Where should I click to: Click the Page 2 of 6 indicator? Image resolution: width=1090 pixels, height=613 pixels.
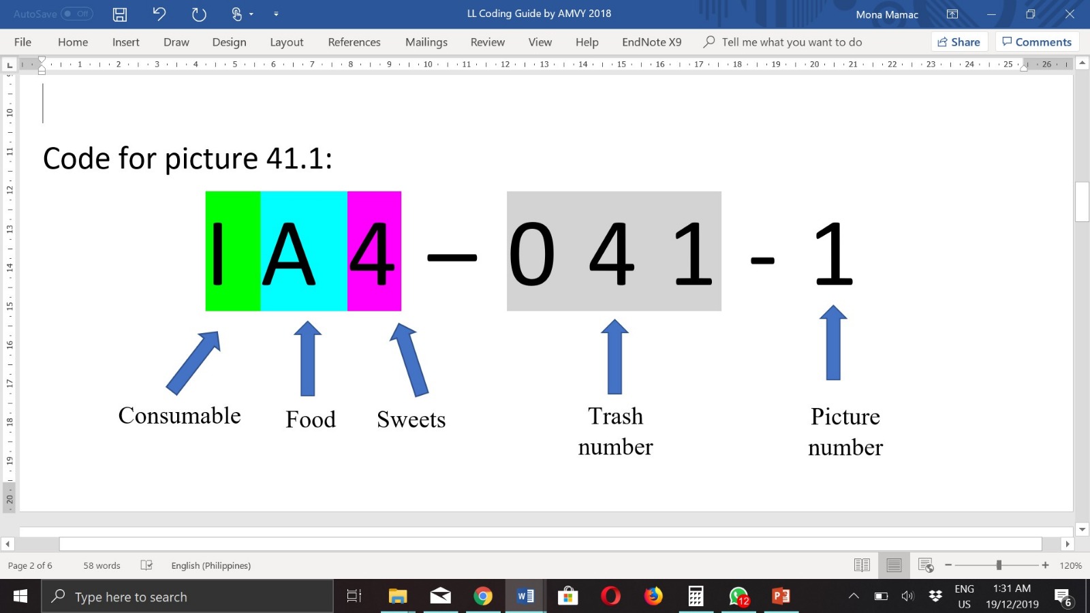coord(30,566)
